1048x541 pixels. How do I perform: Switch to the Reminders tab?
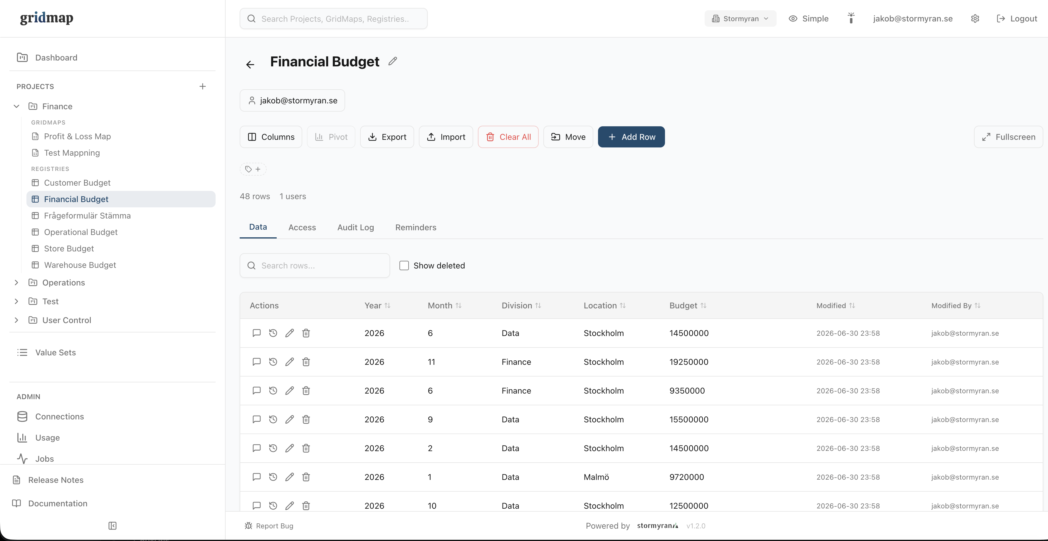tap(416, 227)
